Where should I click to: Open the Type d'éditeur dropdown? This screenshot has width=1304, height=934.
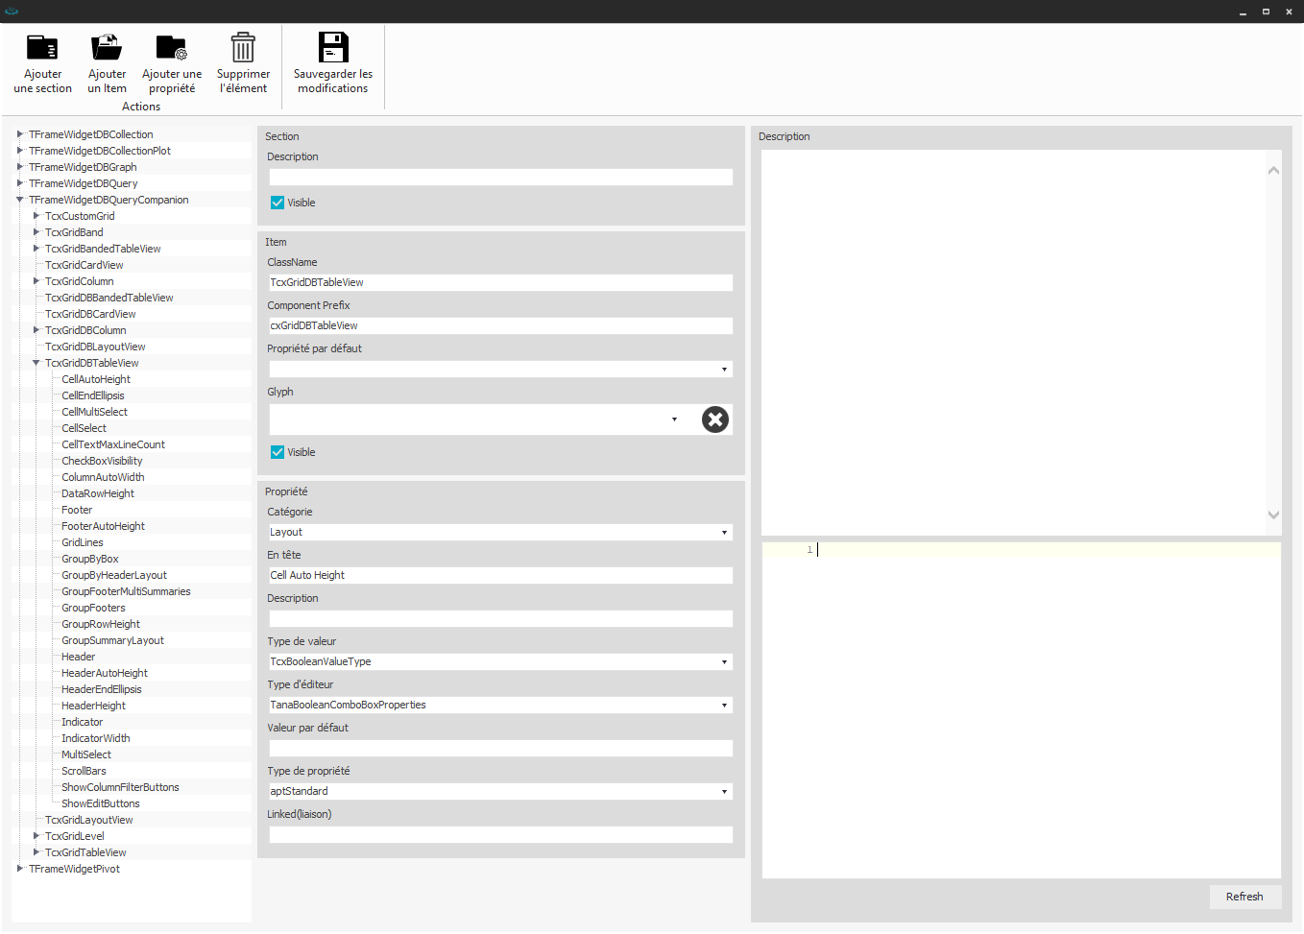pos(724,706)
